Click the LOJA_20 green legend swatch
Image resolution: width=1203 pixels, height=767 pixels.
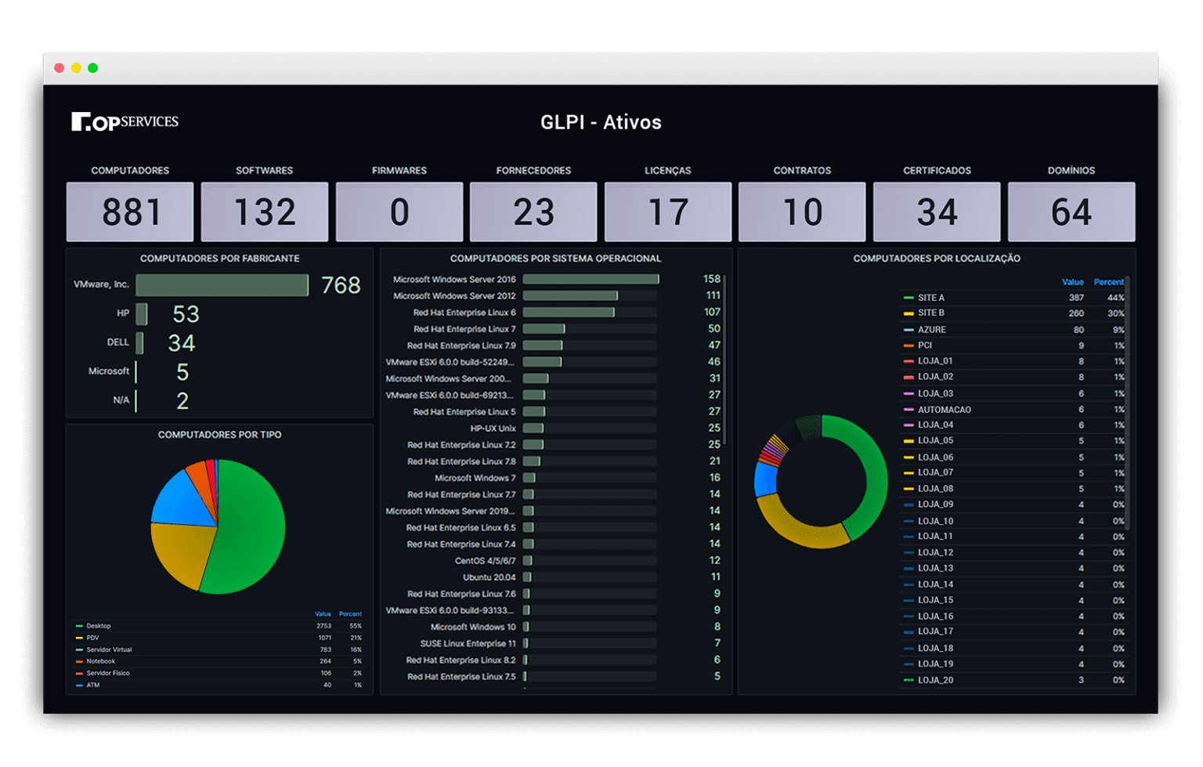pyautogui.click(x=909, y=680)
